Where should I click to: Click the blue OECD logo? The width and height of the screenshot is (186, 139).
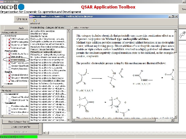(x=21, y=7)
